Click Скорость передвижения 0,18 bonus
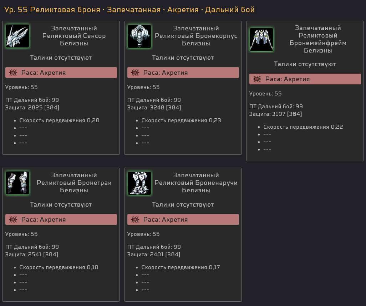Image resolution: width=366 pixels, height=306 pixels. (x=59, y=267)
